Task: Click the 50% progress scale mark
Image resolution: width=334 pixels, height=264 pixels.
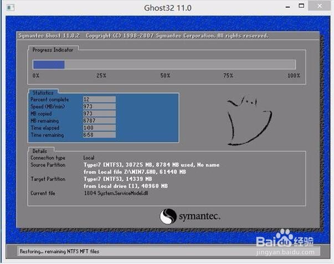Action: (x=165, y=76)
